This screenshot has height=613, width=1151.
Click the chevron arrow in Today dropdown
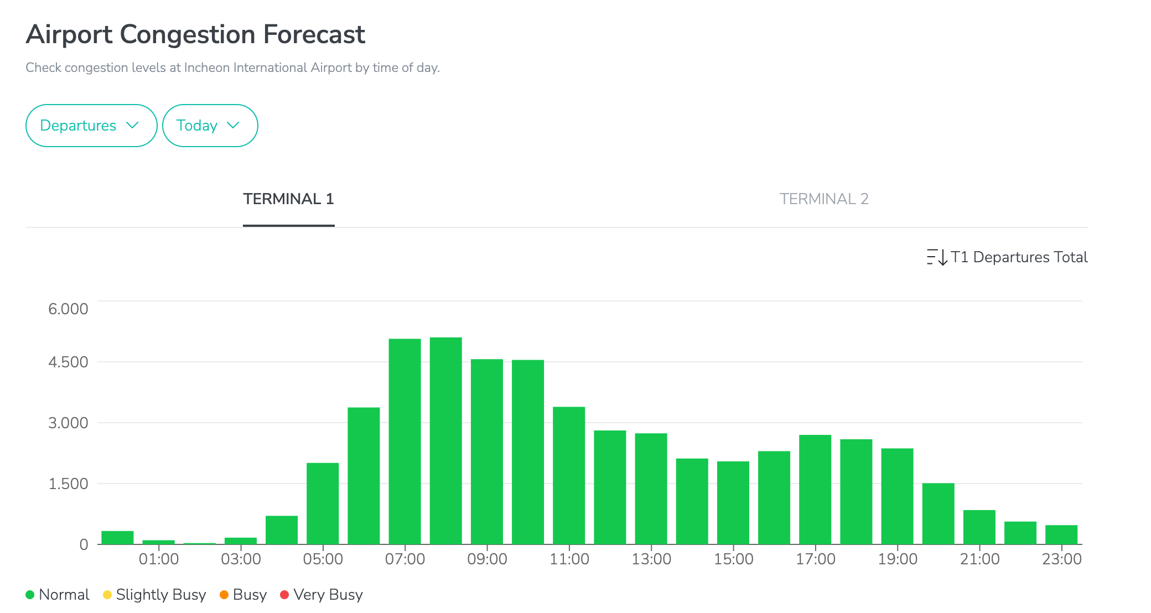pyautogui.click(x=233, y=126)
